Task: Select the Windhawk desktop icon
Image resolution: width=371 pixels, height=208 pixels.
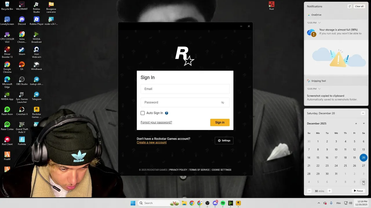Action: coord(37,66)
